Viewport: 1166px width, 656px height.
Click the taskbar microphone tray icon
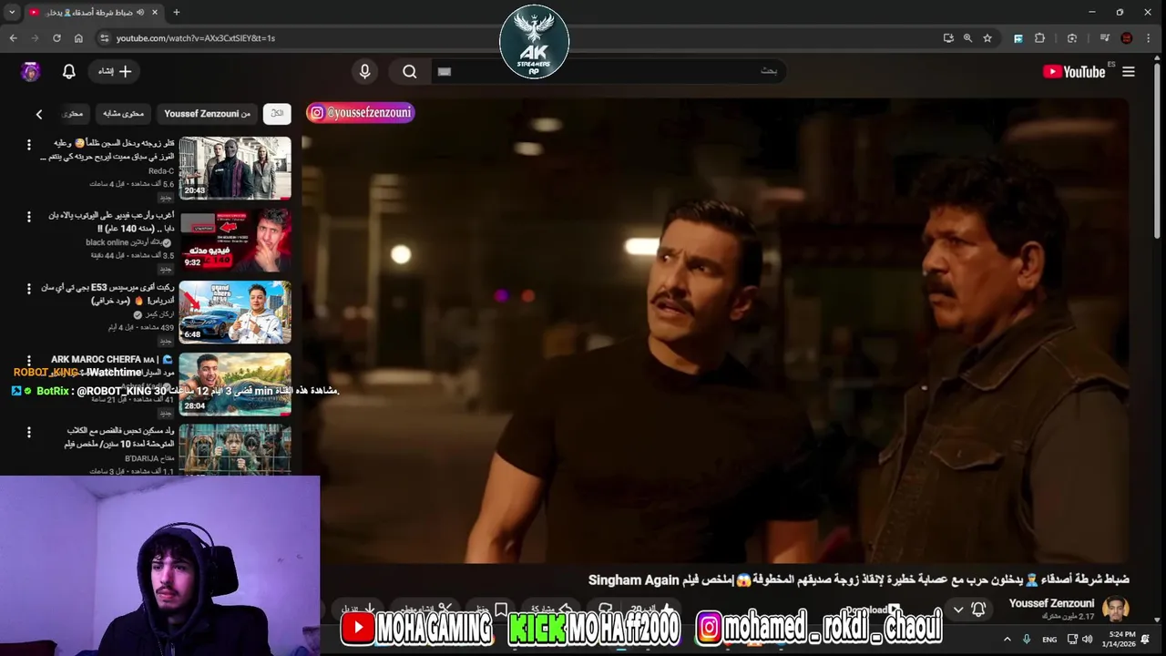pos(1027,639)
